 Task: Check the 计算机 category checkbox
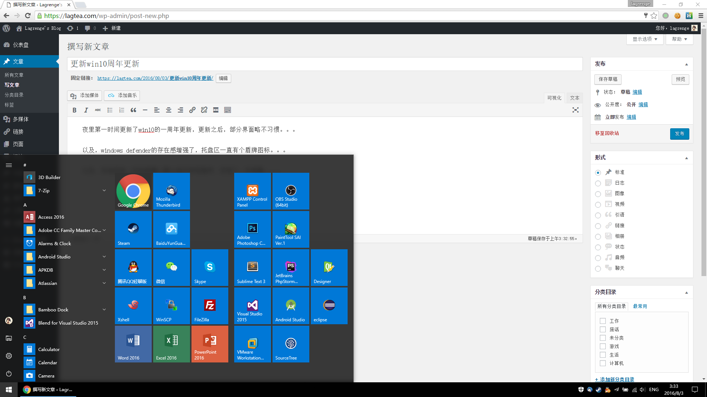click(603, 363)
